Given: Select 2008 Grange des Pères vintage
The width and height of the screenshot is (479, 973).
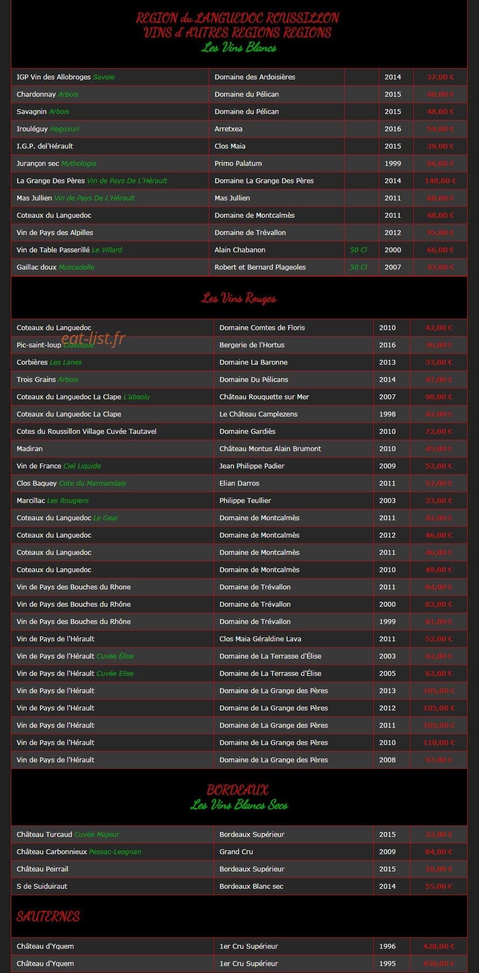Looking at the screenshot, I should click(x=387, y=760).
